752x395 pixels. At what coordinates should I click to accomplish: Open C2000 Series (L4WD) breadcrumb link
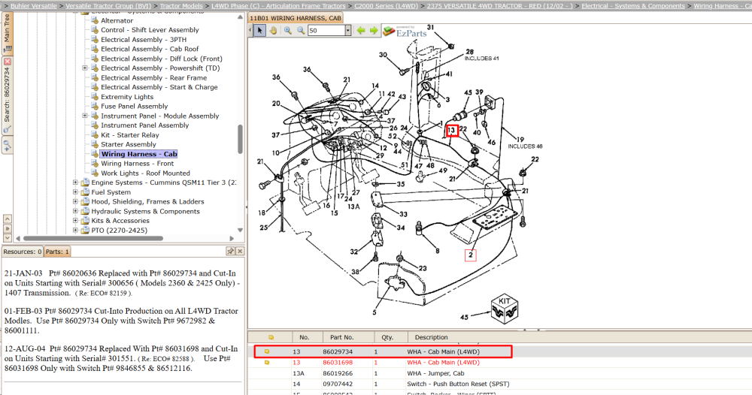[386, 6]
